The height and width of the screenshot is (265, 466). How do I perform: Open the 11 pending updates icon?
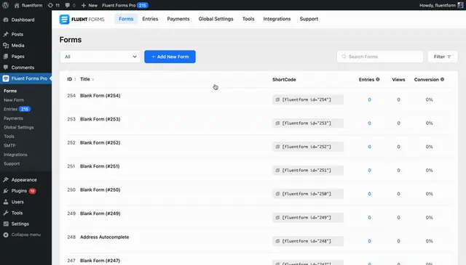(53, 5)
